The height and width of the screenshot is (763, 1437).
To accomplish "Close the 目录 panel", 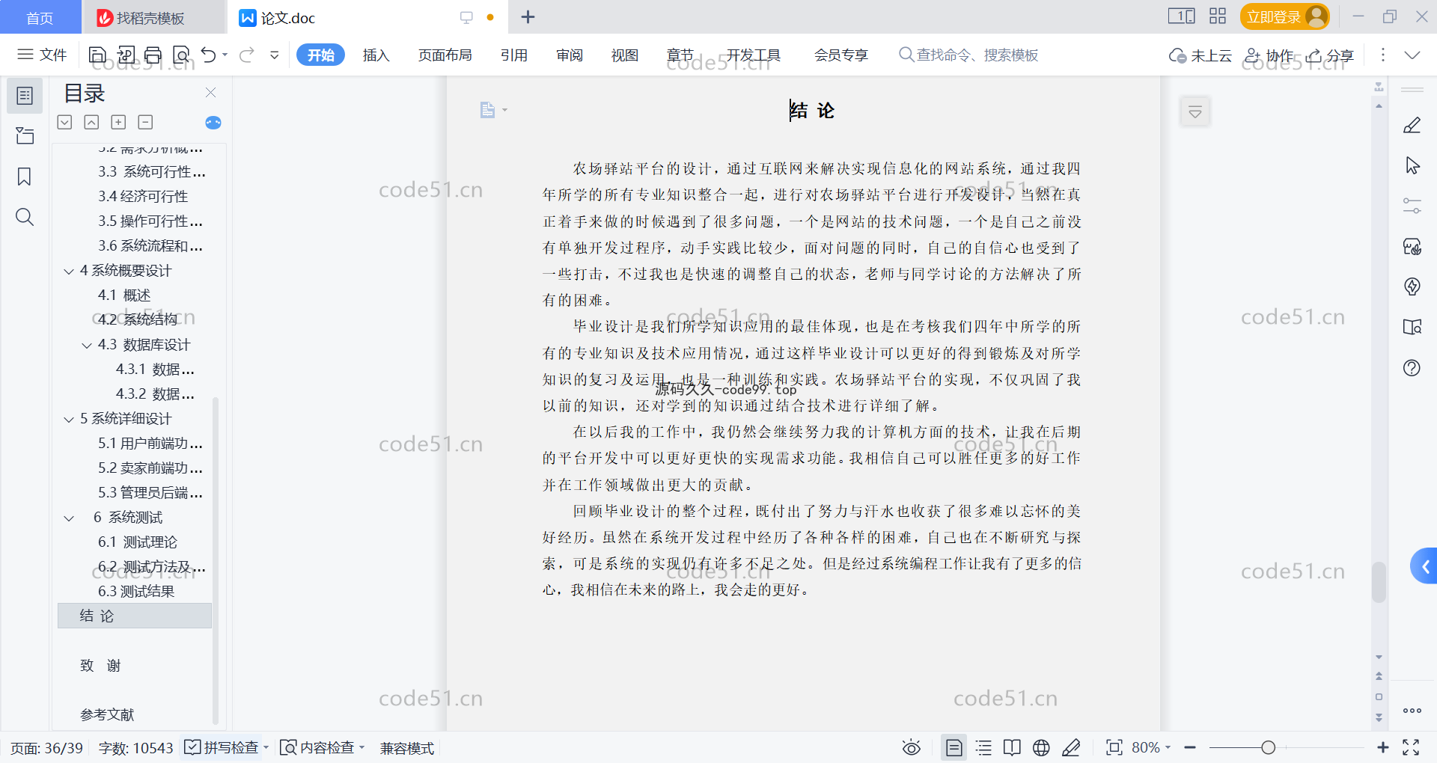I will [x=211, y=93].
